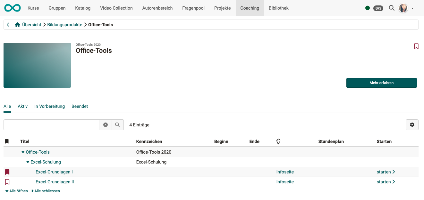Toggle the Office-Tools bookmark at top right
This screenshot has height=200, width=424.
pyautogui.click(x=416, y=46)
